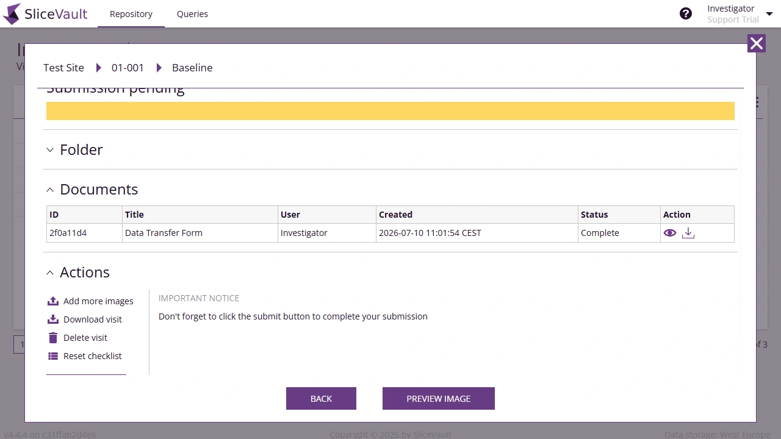Click the Status column header
The height and width of the screenshot is (439, 781).
coord(619,215)
